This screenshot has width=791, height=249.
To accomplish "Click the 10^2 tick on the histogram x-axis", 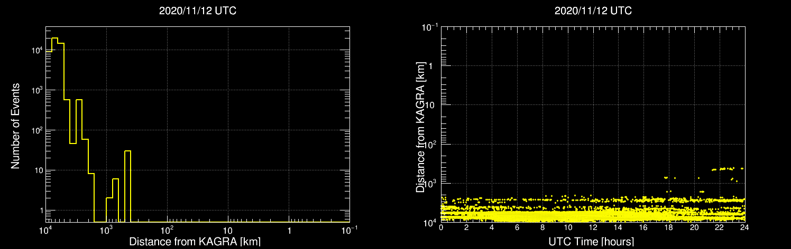I will tap(168, 229).
